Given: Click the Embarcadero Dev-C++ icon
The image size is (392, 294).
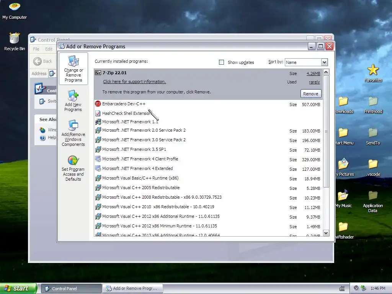Looking at the screenshot, I should pyautogui.click(x=98, y=104).
